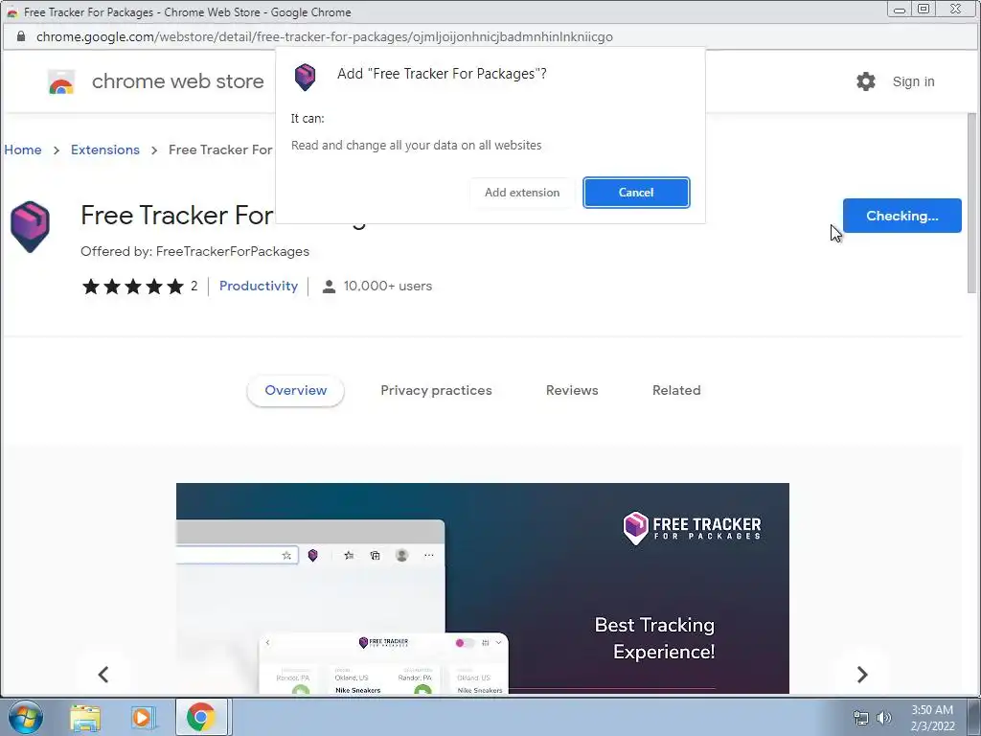This screenshot has height=736, width=981.
Task: Click the Free Tracker promotional screenshot
Action: 483,588
